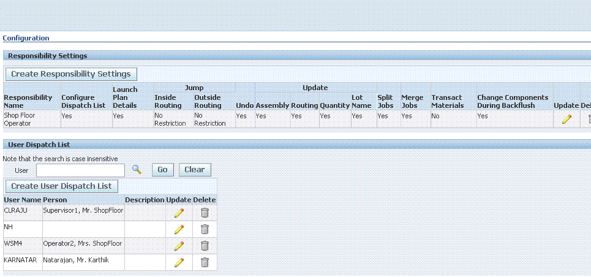Screen dimensions: 591x277
Task: Update the CLRAJU dispatch list entry
Action: [179, 213]
